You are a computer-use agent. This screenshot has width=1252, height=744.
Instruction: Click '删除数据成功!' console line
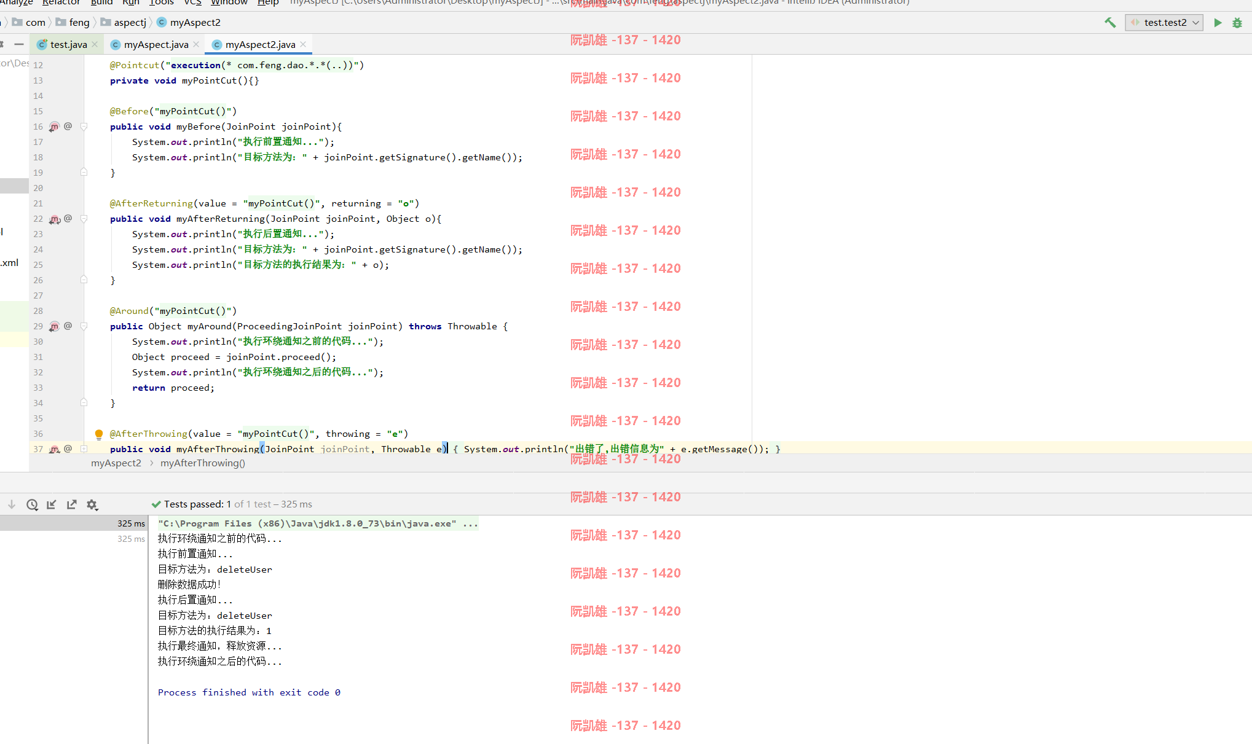[x=189, y=585]
